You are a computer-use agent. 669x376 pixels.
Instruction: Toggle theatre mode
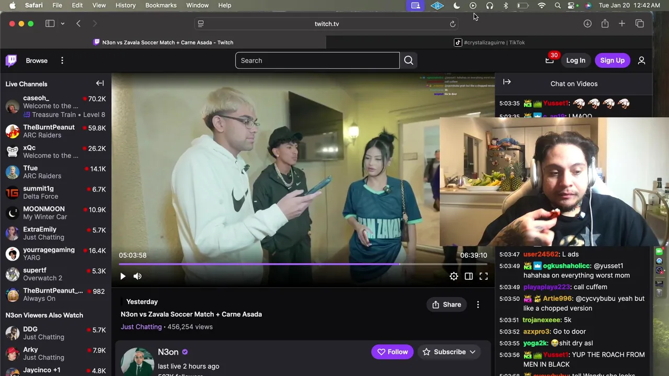(469, 276)
